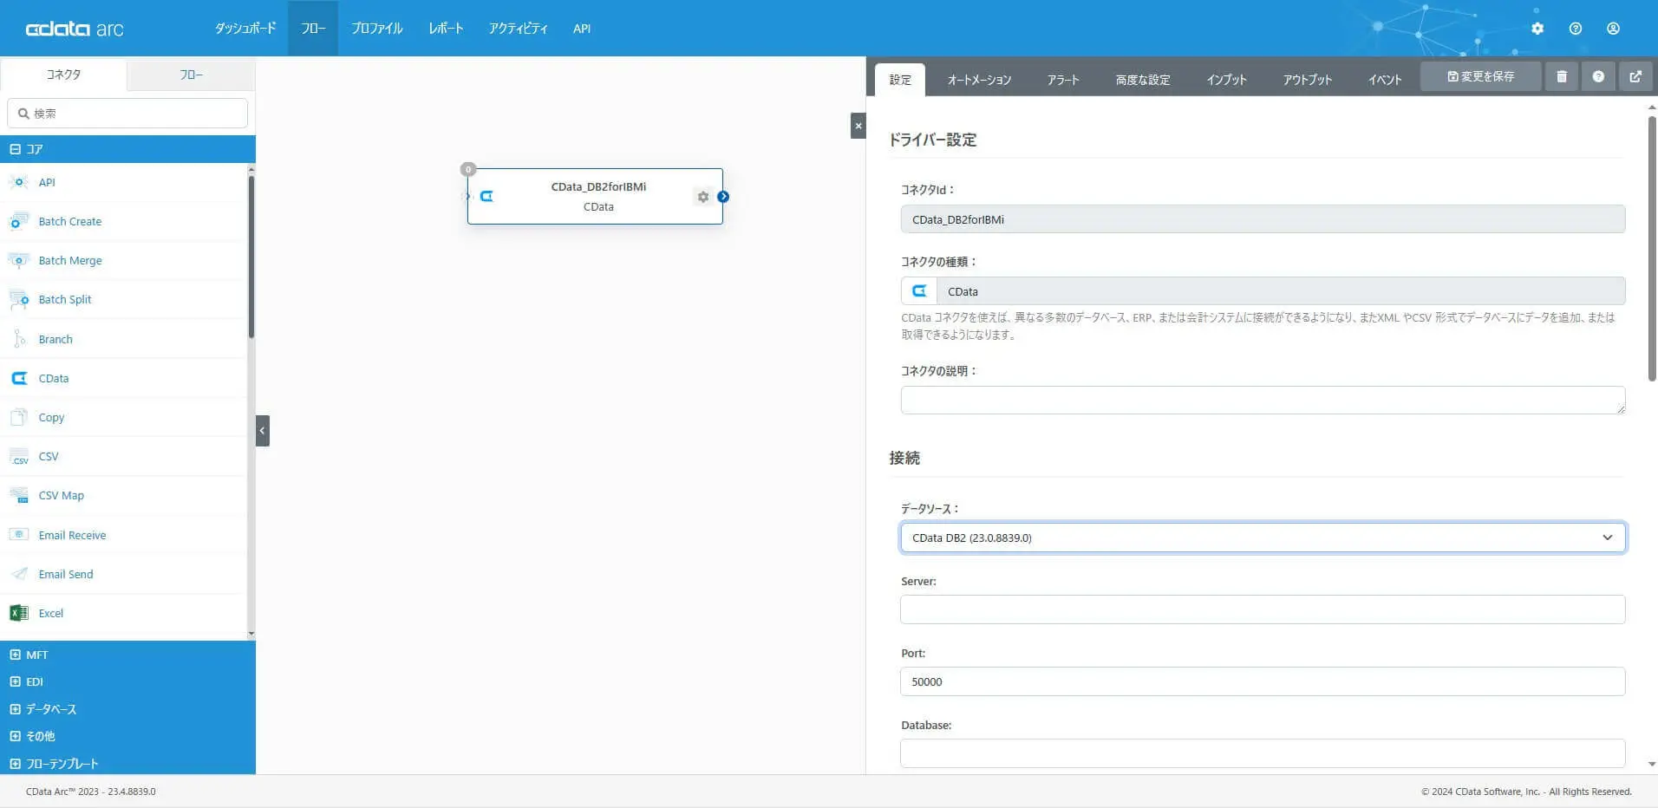Switch to the アウトプット tab
This screenshot has height=808, width=1658.
pos(1307,80)
